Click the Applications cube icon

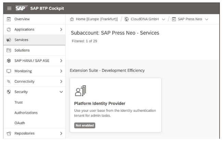[x=9, y=29]
